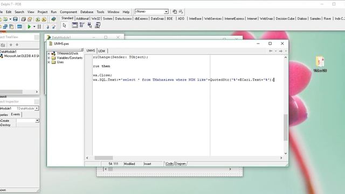Click Save current desktop icon
Image resolution: width=345 pixels, height=194 pixels.
click(175, 12)
